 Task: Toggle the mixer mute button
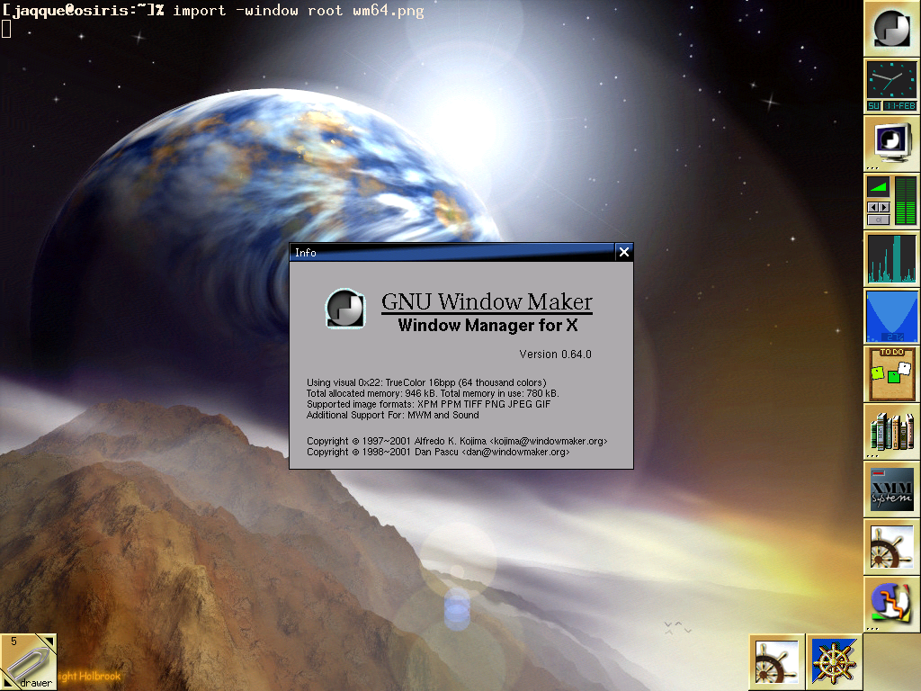879,220
